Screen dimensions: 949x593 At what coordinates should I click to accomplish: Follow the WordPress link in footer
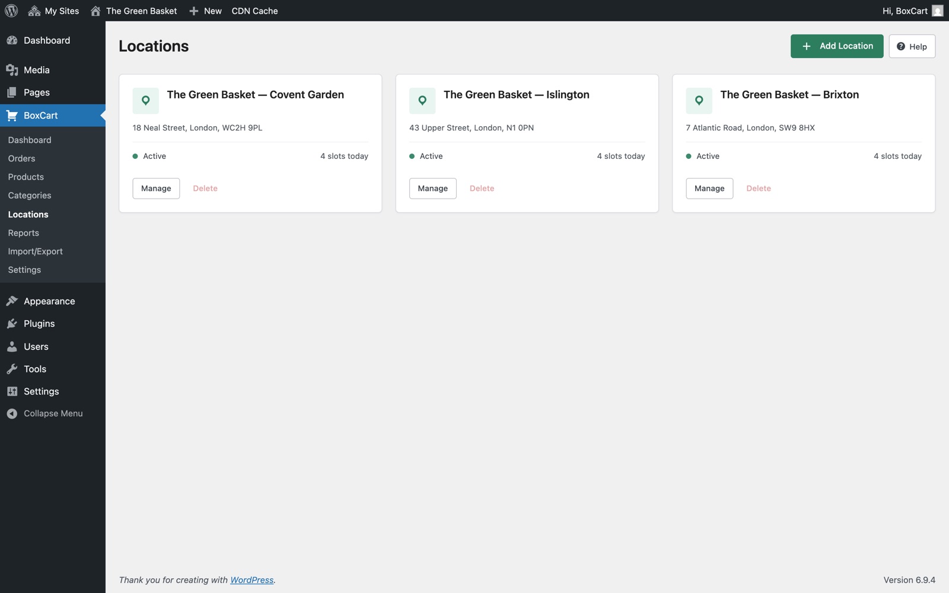(x=252, y=580)
